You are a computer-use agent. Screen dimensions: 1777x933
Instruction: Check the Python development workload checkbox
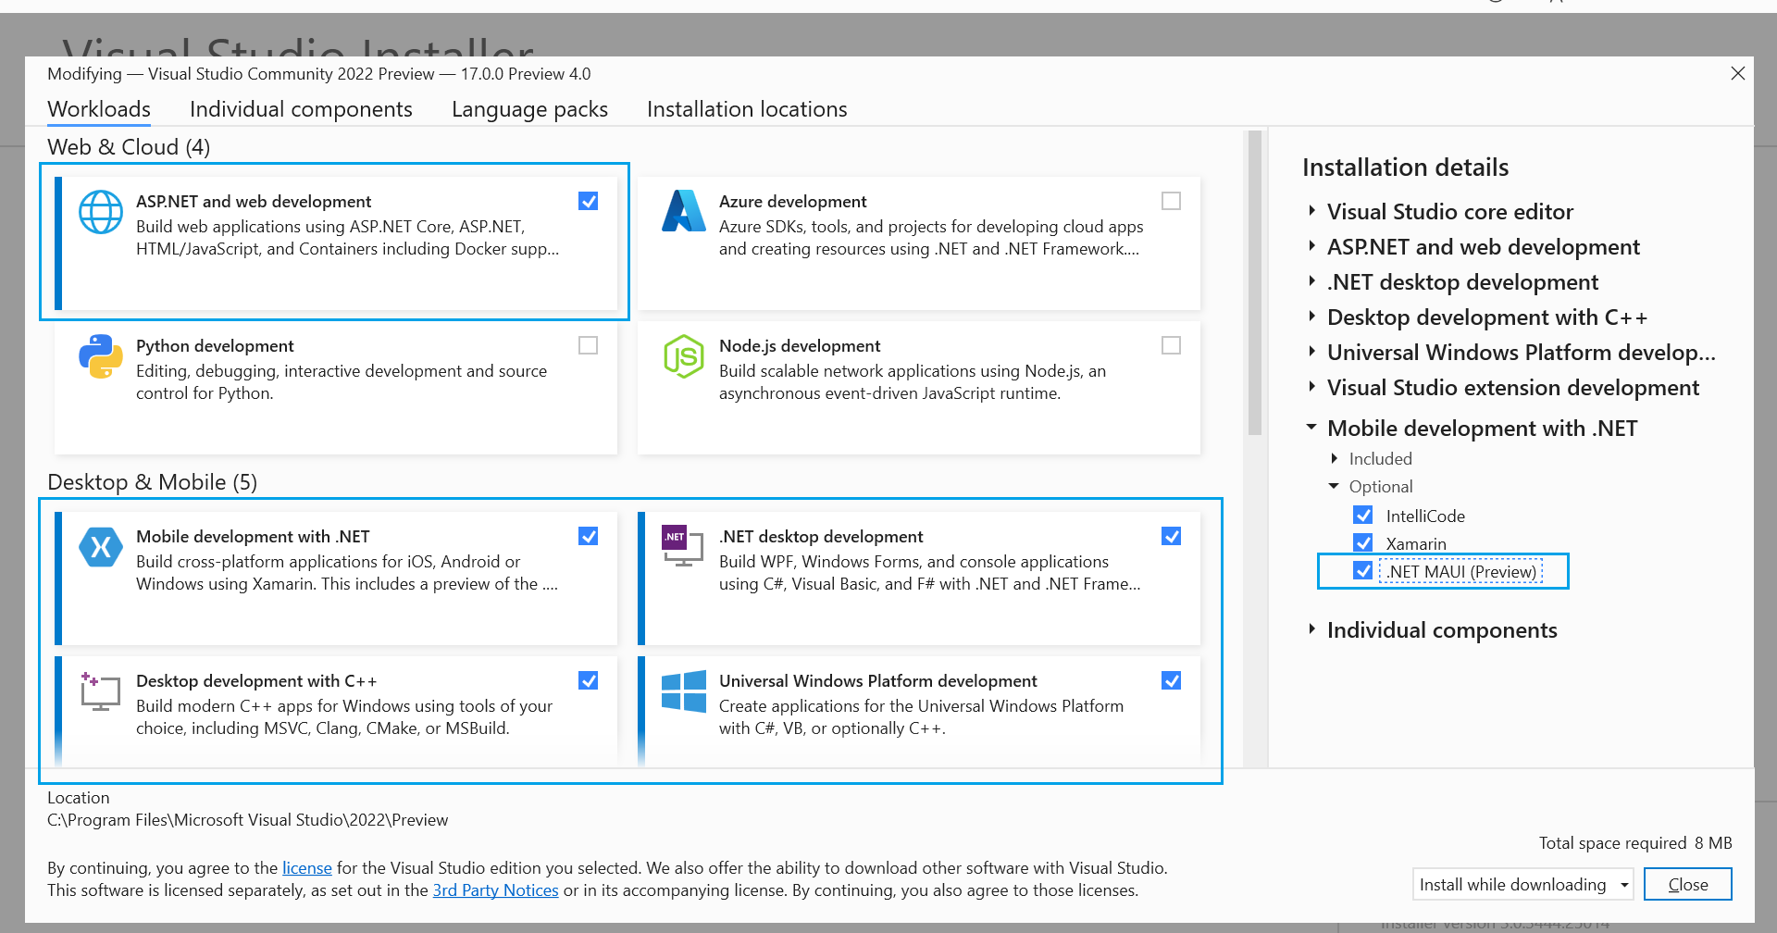(588, 345)
